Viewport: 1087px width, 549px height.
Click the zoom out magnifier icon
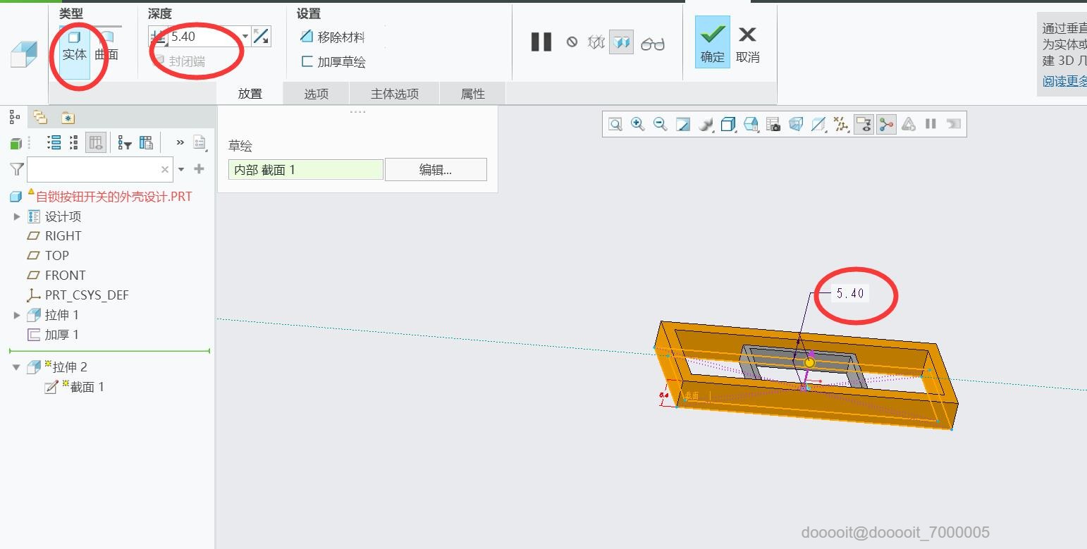point(660,125)
